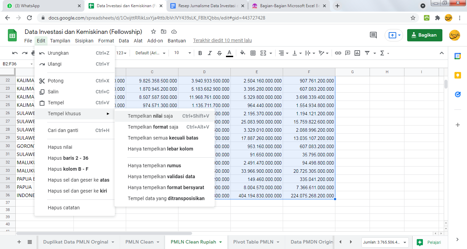Click the green Bagikan button
This screenshot has height=249, width=467.
(x=424, y=35)
